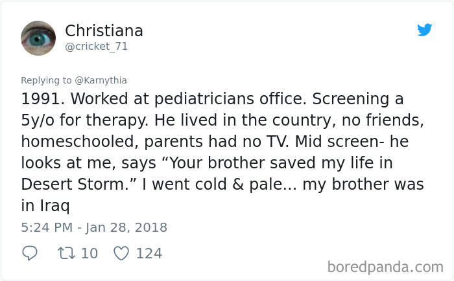Click the like count 124

(149, 254)
